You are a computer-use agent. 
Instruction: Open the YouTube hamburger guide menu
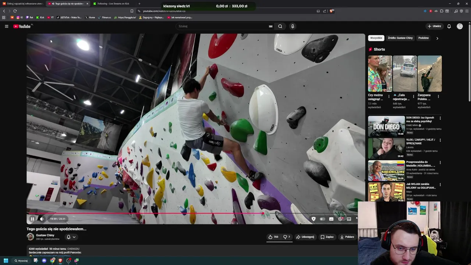(6, 26)
